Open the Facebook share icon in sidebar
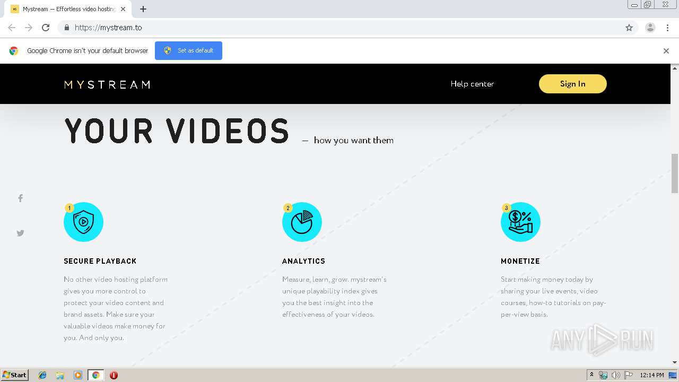Viewport: 679px width, 382px height. (x=20, y=198)
